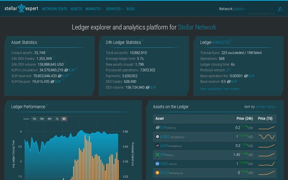This screenshot has width=288, height=180.
Task: Open the Assets menu item
Action: click(76, 9)
